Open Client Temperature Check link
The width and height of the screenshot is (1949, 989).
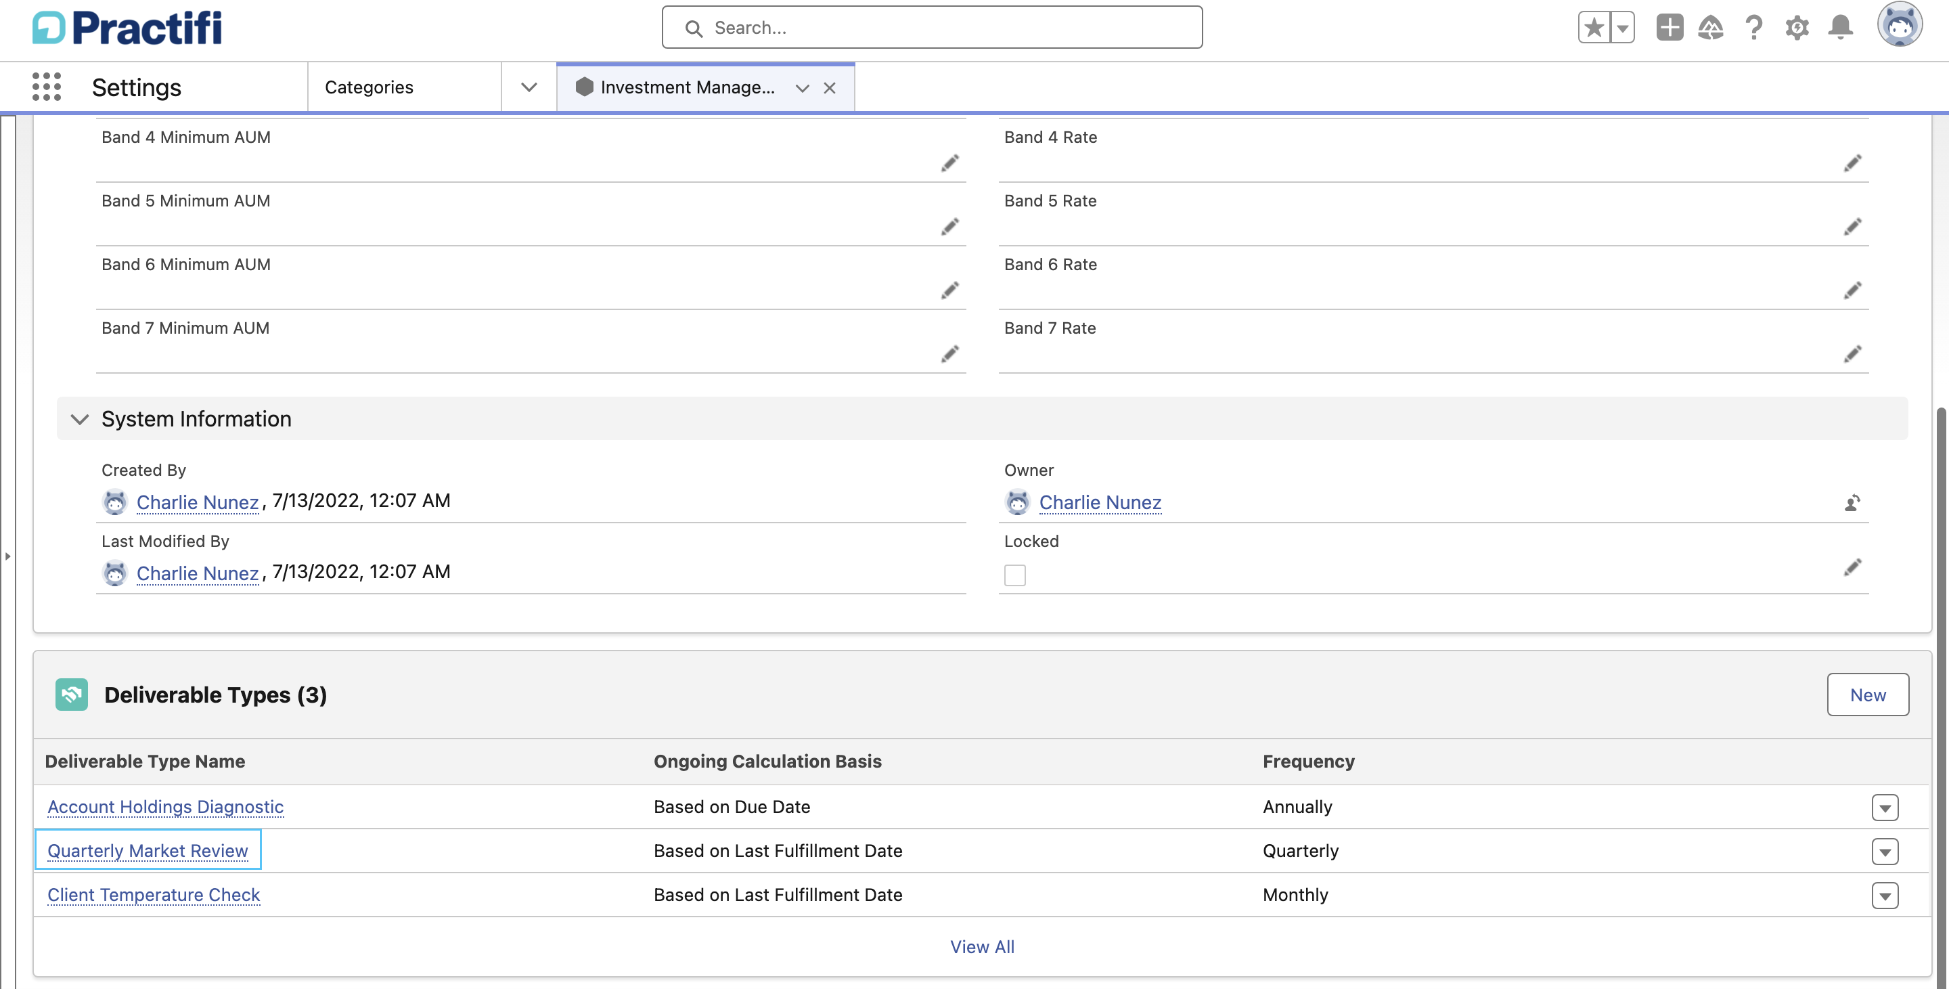(x=154, y=894)
